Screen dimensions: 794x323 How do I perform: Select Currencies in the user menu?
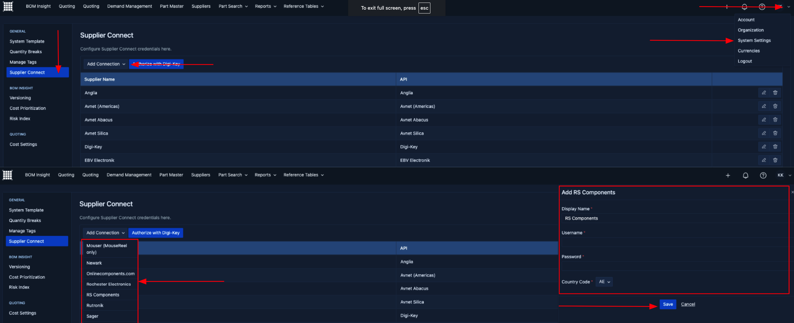tap(748, 51)
